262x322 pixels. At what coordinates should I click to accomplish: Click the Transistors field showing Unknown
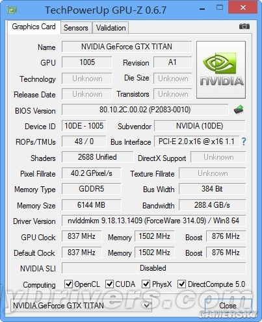pyautogui.click(x=172, y=94)
